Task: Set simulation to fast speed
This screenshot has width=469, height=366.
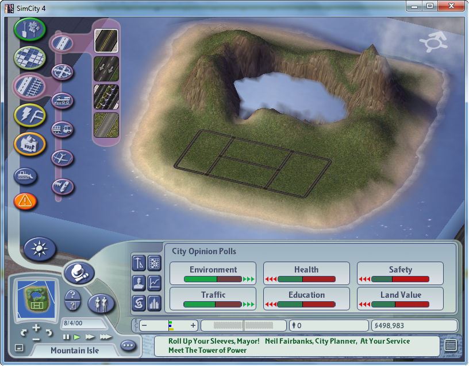Action: pos(90,337)
